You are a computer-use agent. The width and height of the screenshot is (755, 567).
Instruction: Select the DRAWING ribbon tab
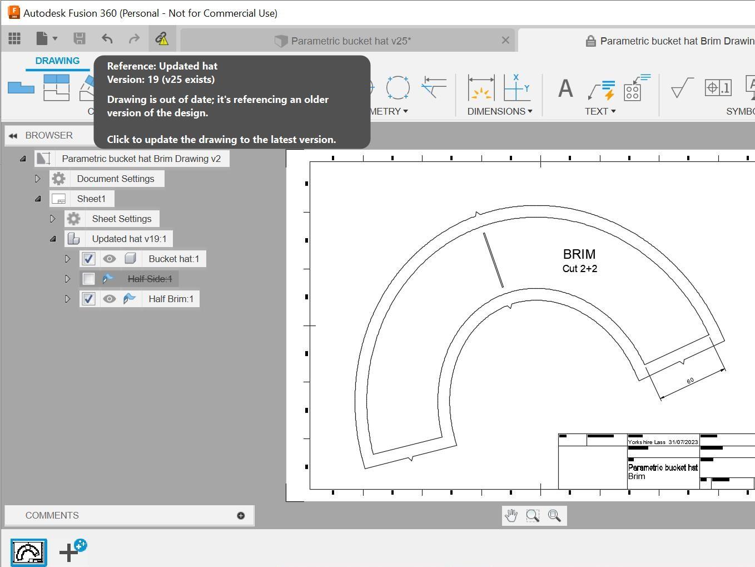pyautogui.click(x=57, y=61)
